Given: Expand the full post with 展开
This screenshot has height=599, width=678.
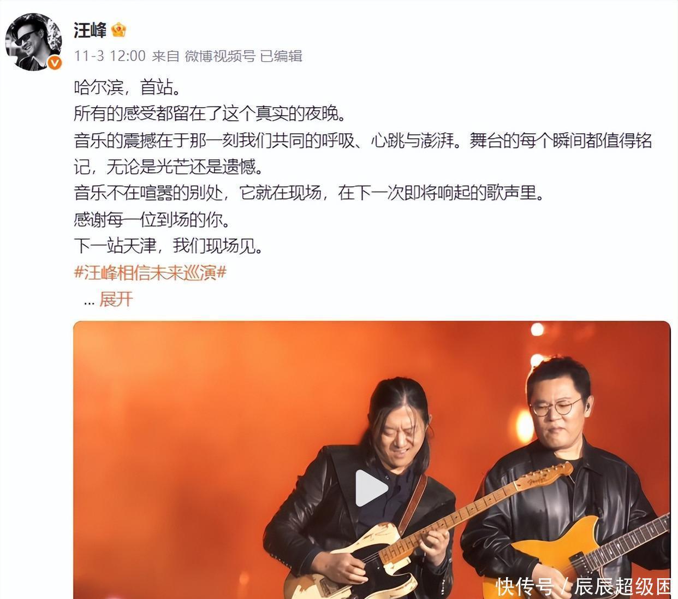Looking at the screenshot, I should [116, 299].
